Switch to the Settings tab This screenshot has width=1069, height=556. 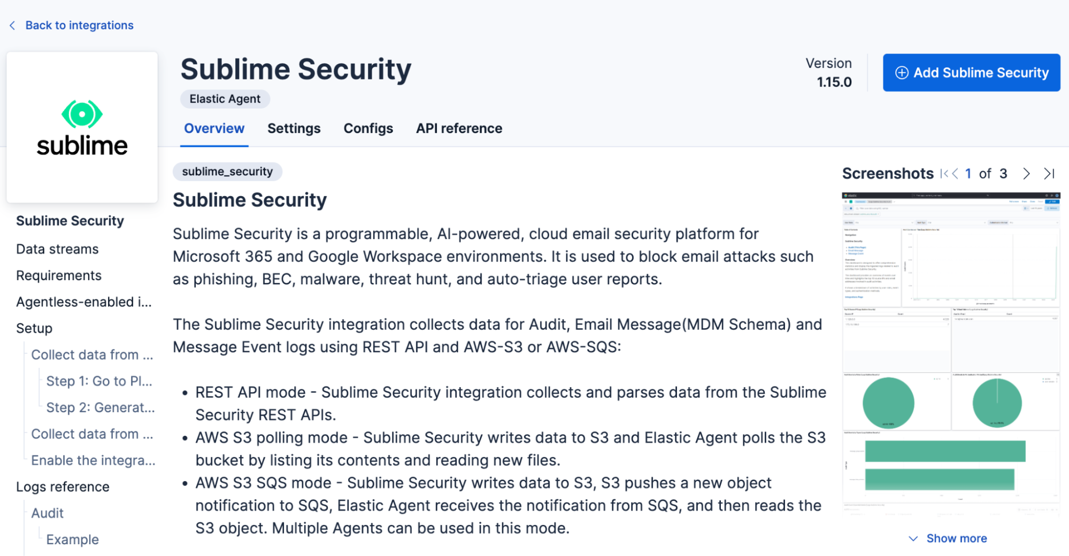294,128
